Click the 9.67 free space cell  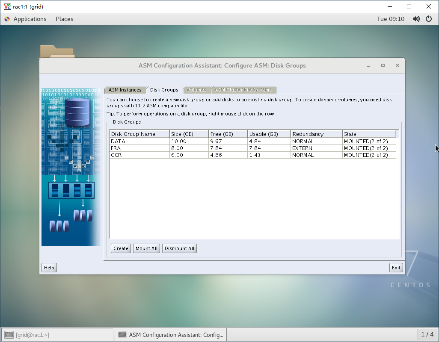228,142
